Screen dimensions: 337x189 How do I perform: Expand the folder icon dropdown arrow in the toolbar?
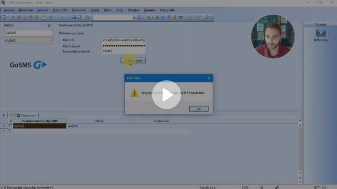coord(152,17)
